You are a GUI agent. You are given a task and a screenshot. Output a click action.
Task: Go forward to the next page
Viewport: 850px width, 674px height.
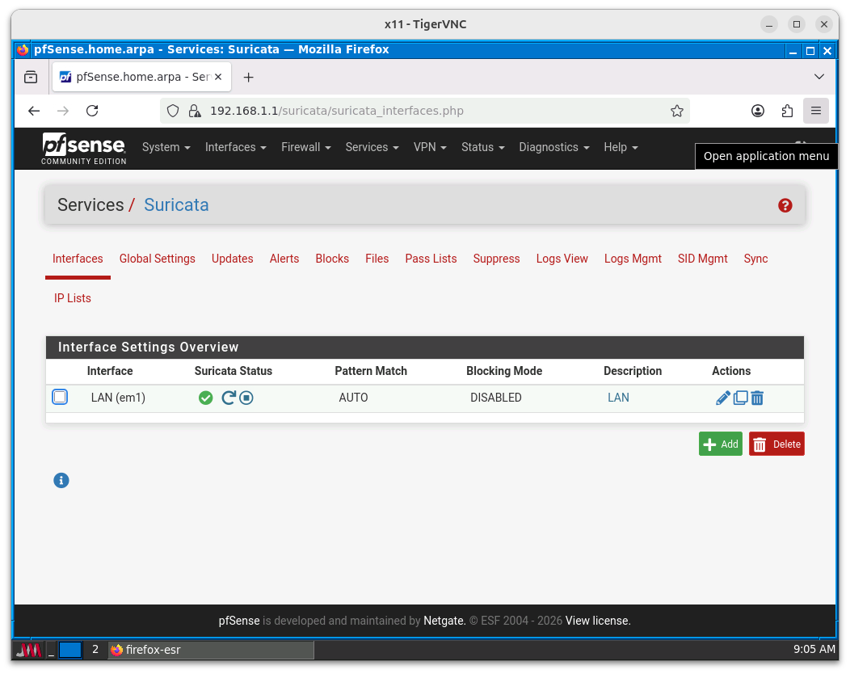(x=63, y=111)
